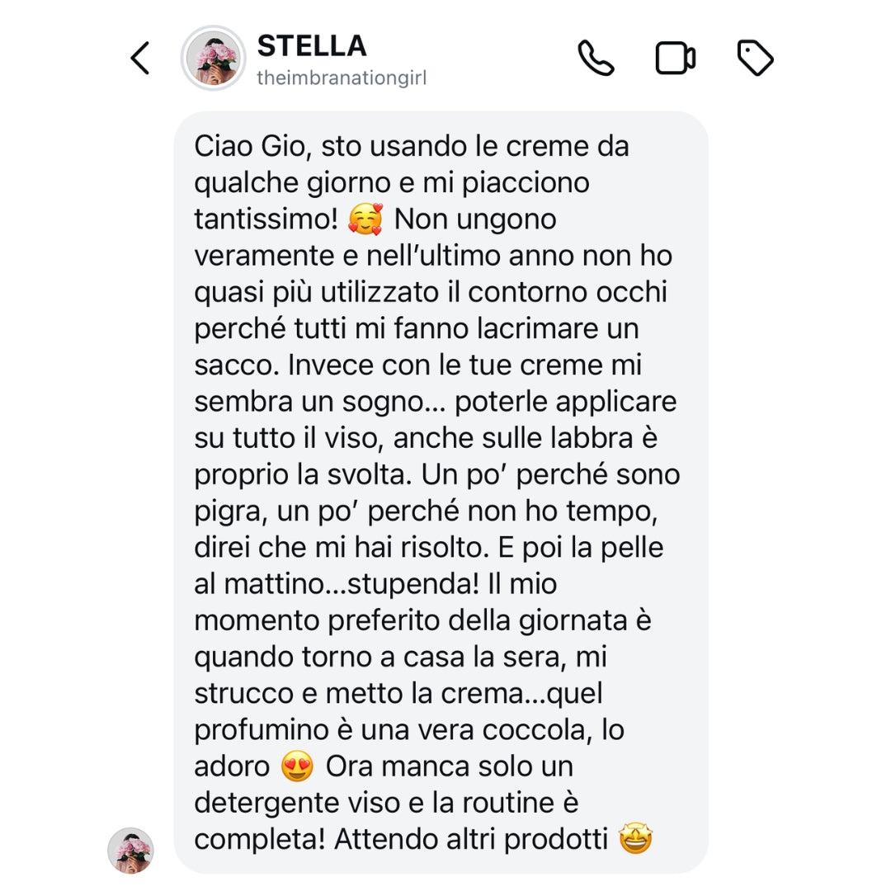
Task: Start a video call with Stella
Action: (x=675, y=59)
